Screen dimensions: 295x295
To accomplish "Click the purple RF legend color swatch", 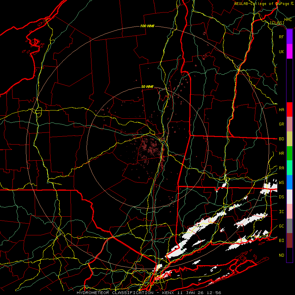I will [289, 37].
